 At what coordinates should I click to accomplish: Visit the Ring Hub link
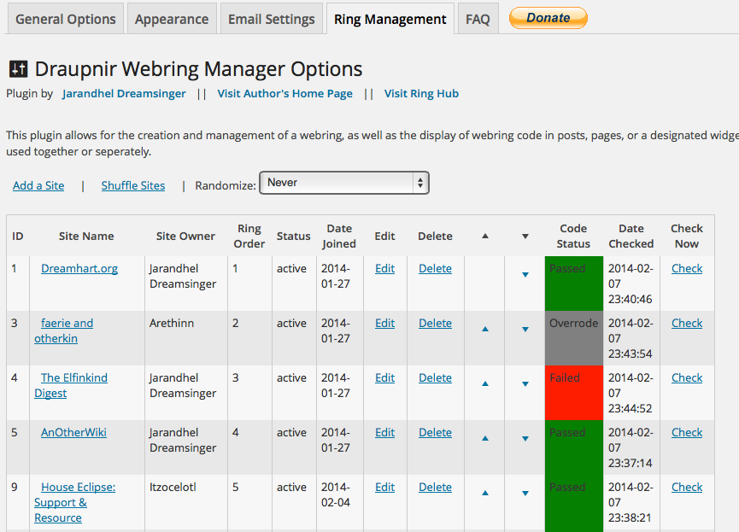[x=421, y=94]
